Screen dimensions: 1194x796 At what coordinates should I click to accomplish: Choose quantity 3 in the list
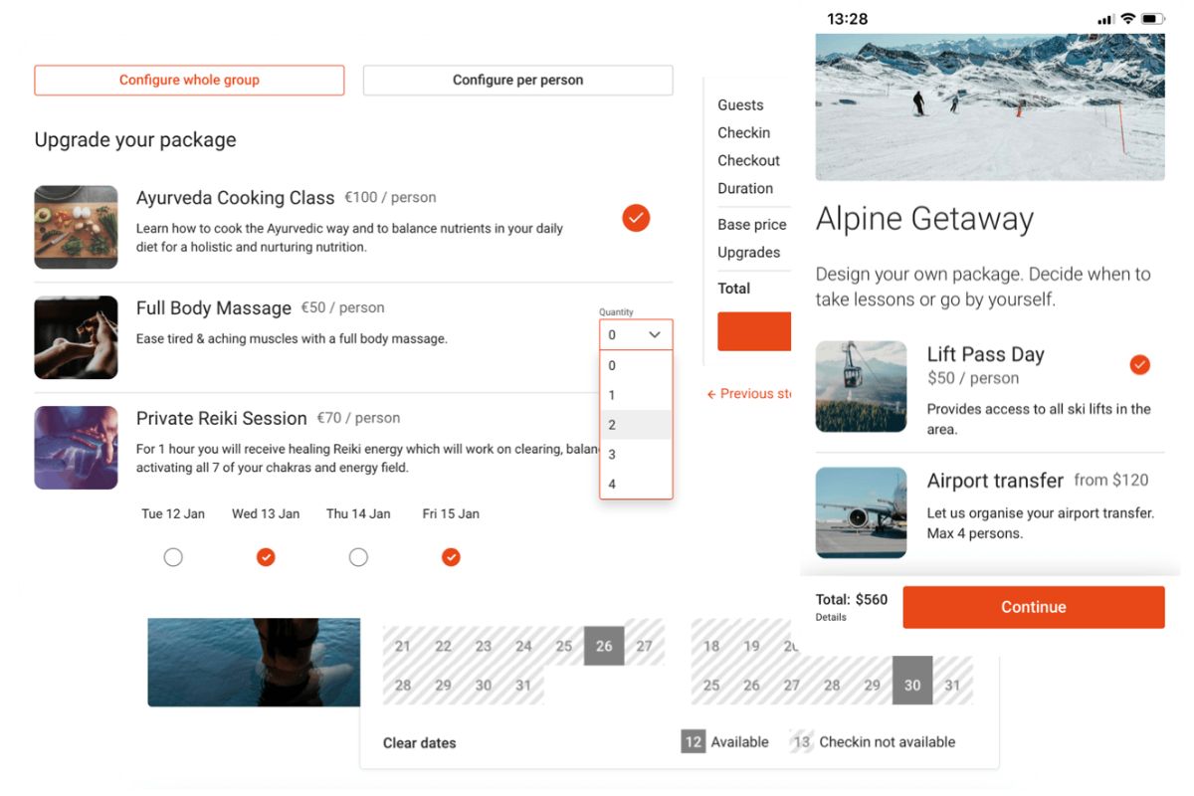click(x=636, y=455)
